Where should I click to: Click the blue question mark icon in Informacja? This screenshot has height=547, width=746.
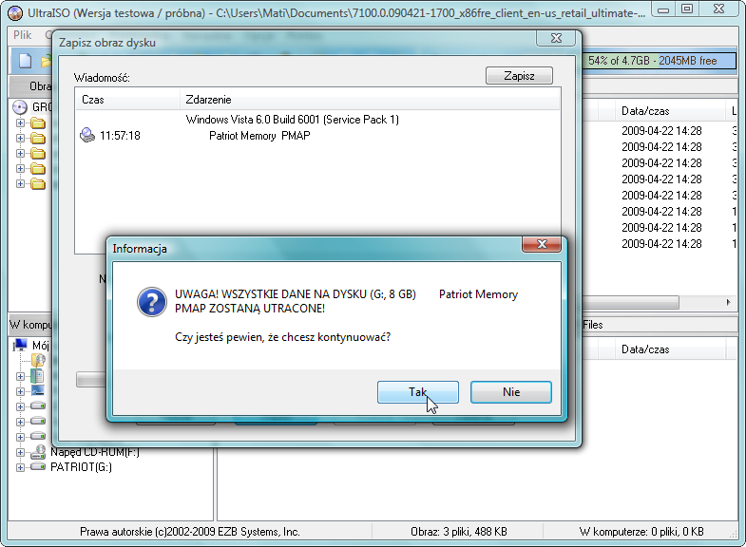tap(152, 302)
